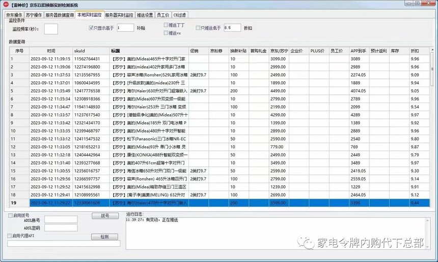The image size is (438, 262).
Task: Click log entry 11:39:27: 有变动, 正在推送
Action: coord(152,220)
